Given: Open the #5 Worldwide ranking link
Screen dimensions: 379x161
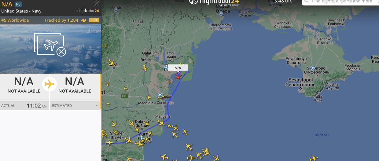Looking at the screenshot, I should (15, 20).
